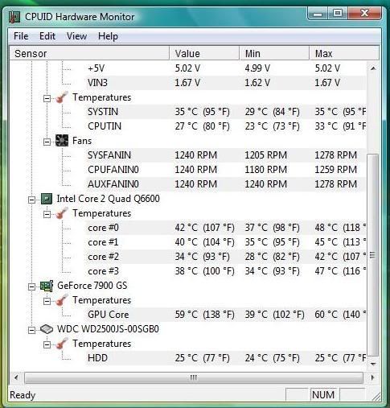Click the thermometer icon under GeForce 7900 GS
Viewport: 390px width, 408px height.
(62, 300)
